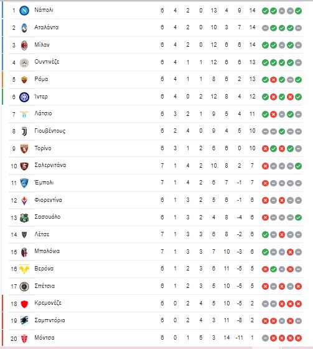Click the Verona yellow crest
The height and width of the screenshot is (349, 313).
pyautogui.click(x=24, y=269)
